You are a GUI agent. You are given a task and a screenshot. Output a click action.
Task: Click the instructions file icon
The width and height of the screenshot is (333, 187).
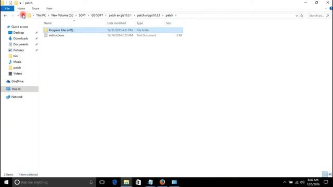(46, 35)
